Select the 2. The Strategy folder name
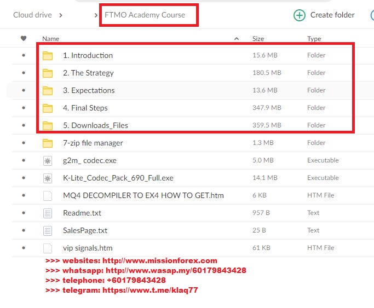The image size is (374, 308). tap(88, 73)
